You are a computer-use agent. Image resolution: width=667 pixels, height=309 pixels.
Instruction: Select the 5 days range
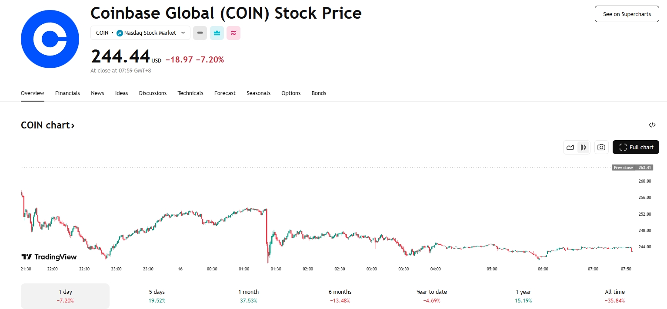pyautogui.click(x=157, y=296)
